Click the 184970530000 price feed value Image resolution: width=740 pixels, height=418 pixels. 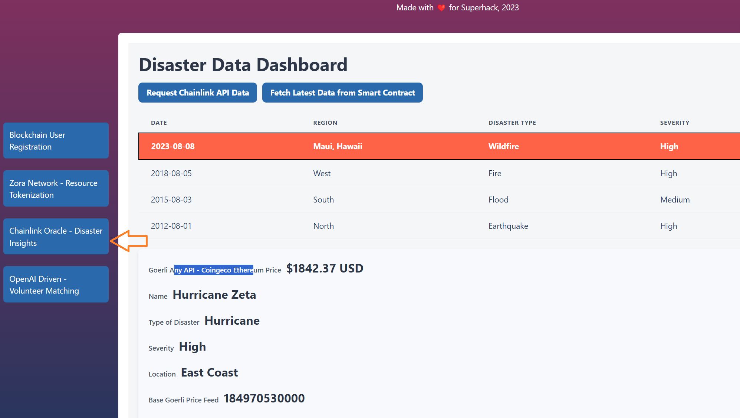point(264,398)
